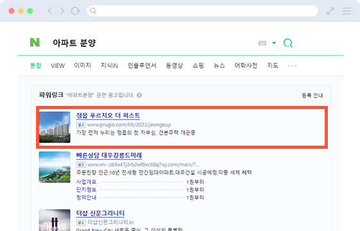
Task: Click the 1원부터 price beside 청약안내
Action: coord(195,198)
